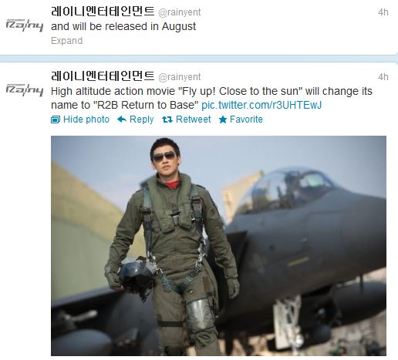Click the tweet text about August release
The width and height of the screenshot is (398, 360).
click(123, 26)
